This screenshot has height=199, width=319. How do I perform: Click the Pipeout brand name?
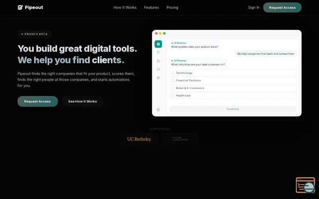click(x=34, y=8)
